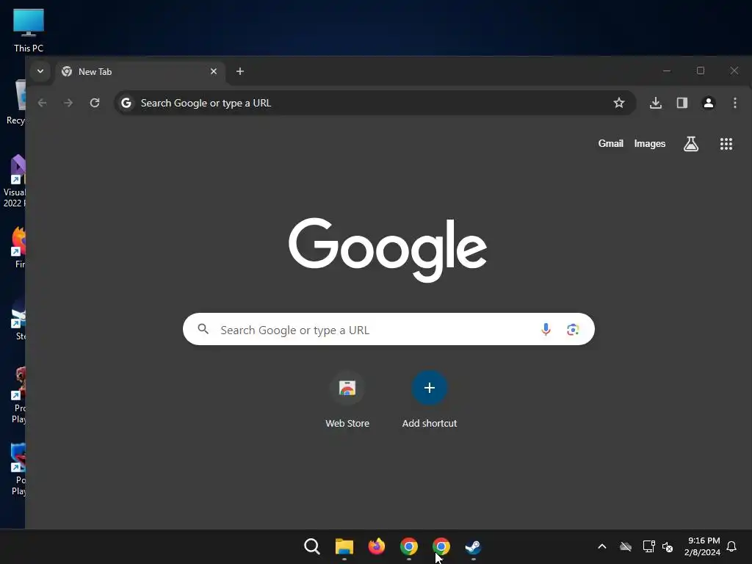Image resolution: width=752 pixels, height=564 pixels.
Task: Open Google apps grid
Action: 726,143
